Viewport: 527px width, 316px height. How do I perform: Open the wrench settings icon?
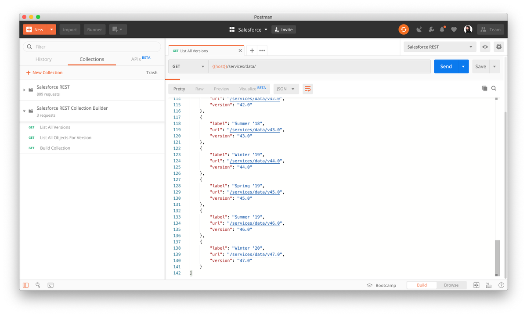431,29
